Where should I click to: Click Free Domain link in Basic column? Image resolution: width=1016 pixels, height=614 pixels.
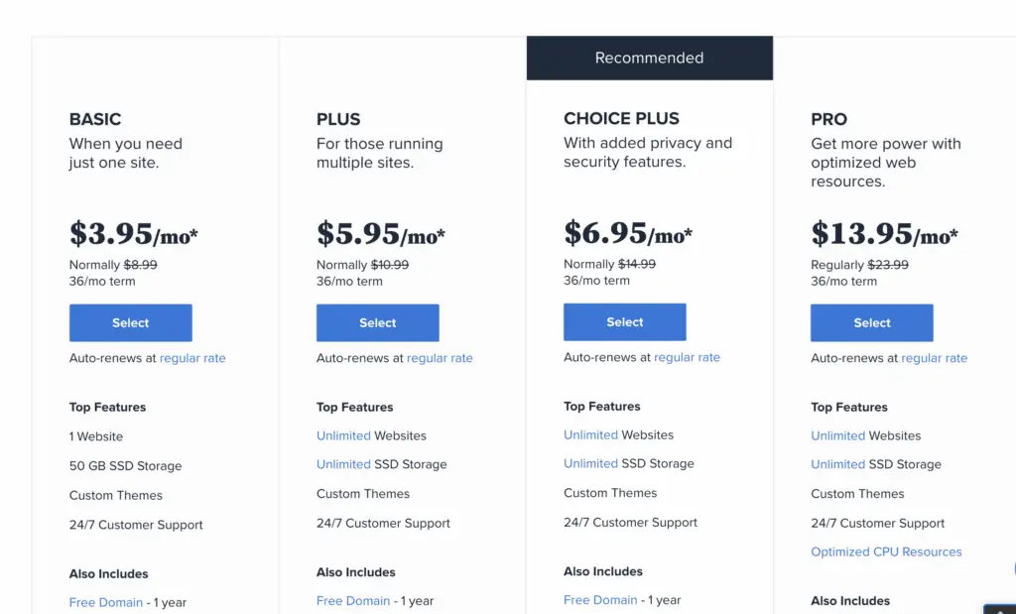(105, 602)
